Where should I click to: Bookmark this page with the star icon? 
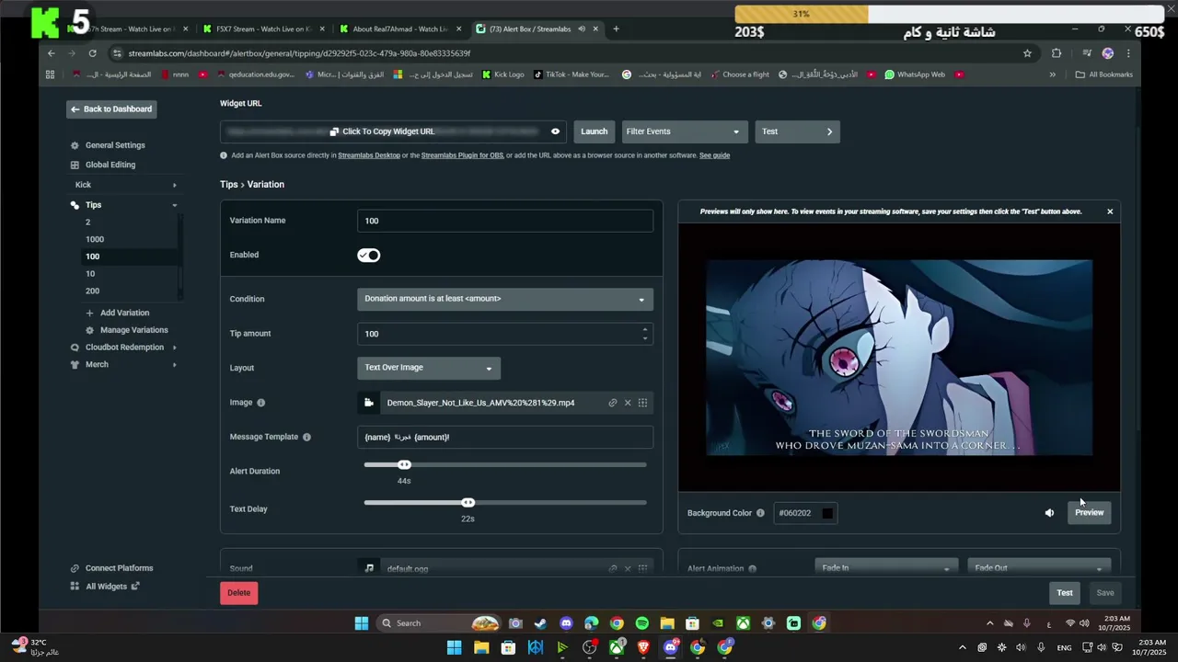click(x=1027, y=53)
